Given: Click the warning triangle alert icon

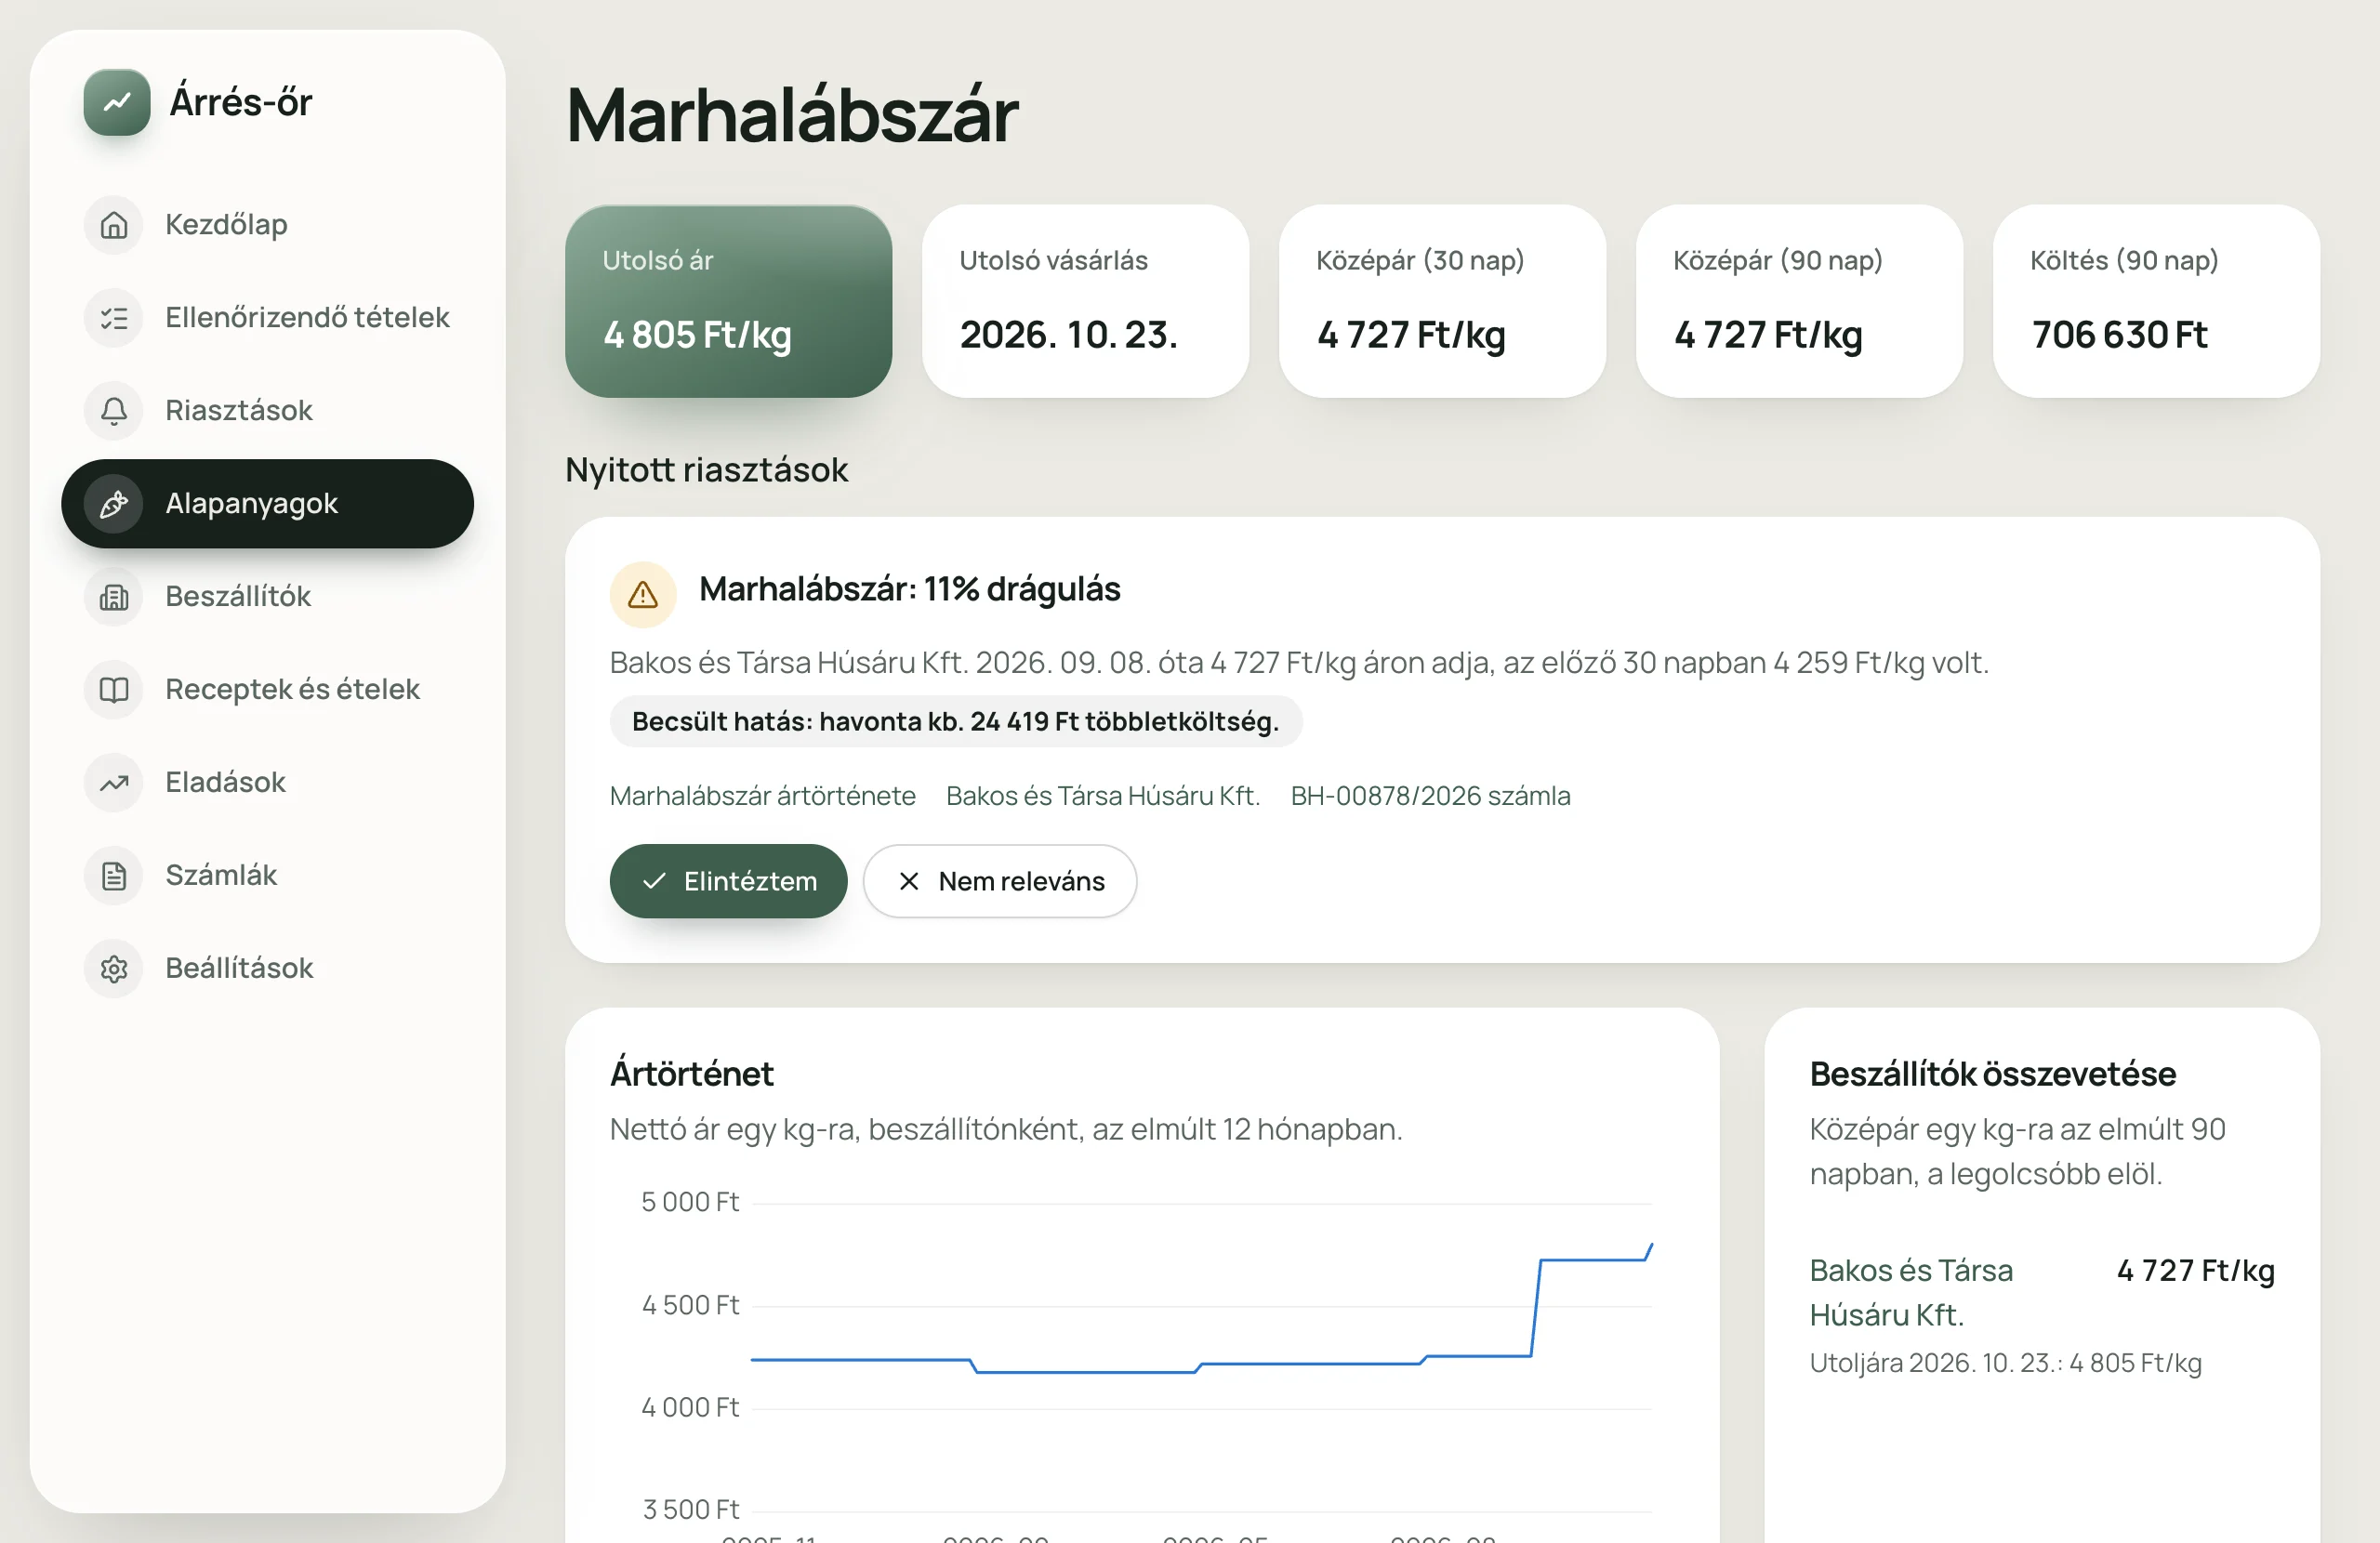Looking at the screenshot, I should point(643,595).
